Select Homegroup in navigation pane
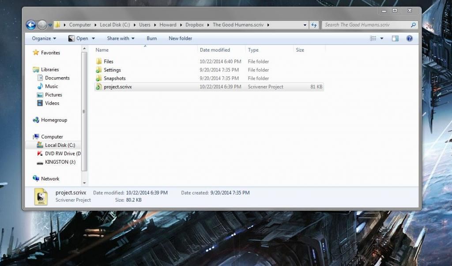The width and height of the screenshot is (452, 266). click(x=54, y=120)
